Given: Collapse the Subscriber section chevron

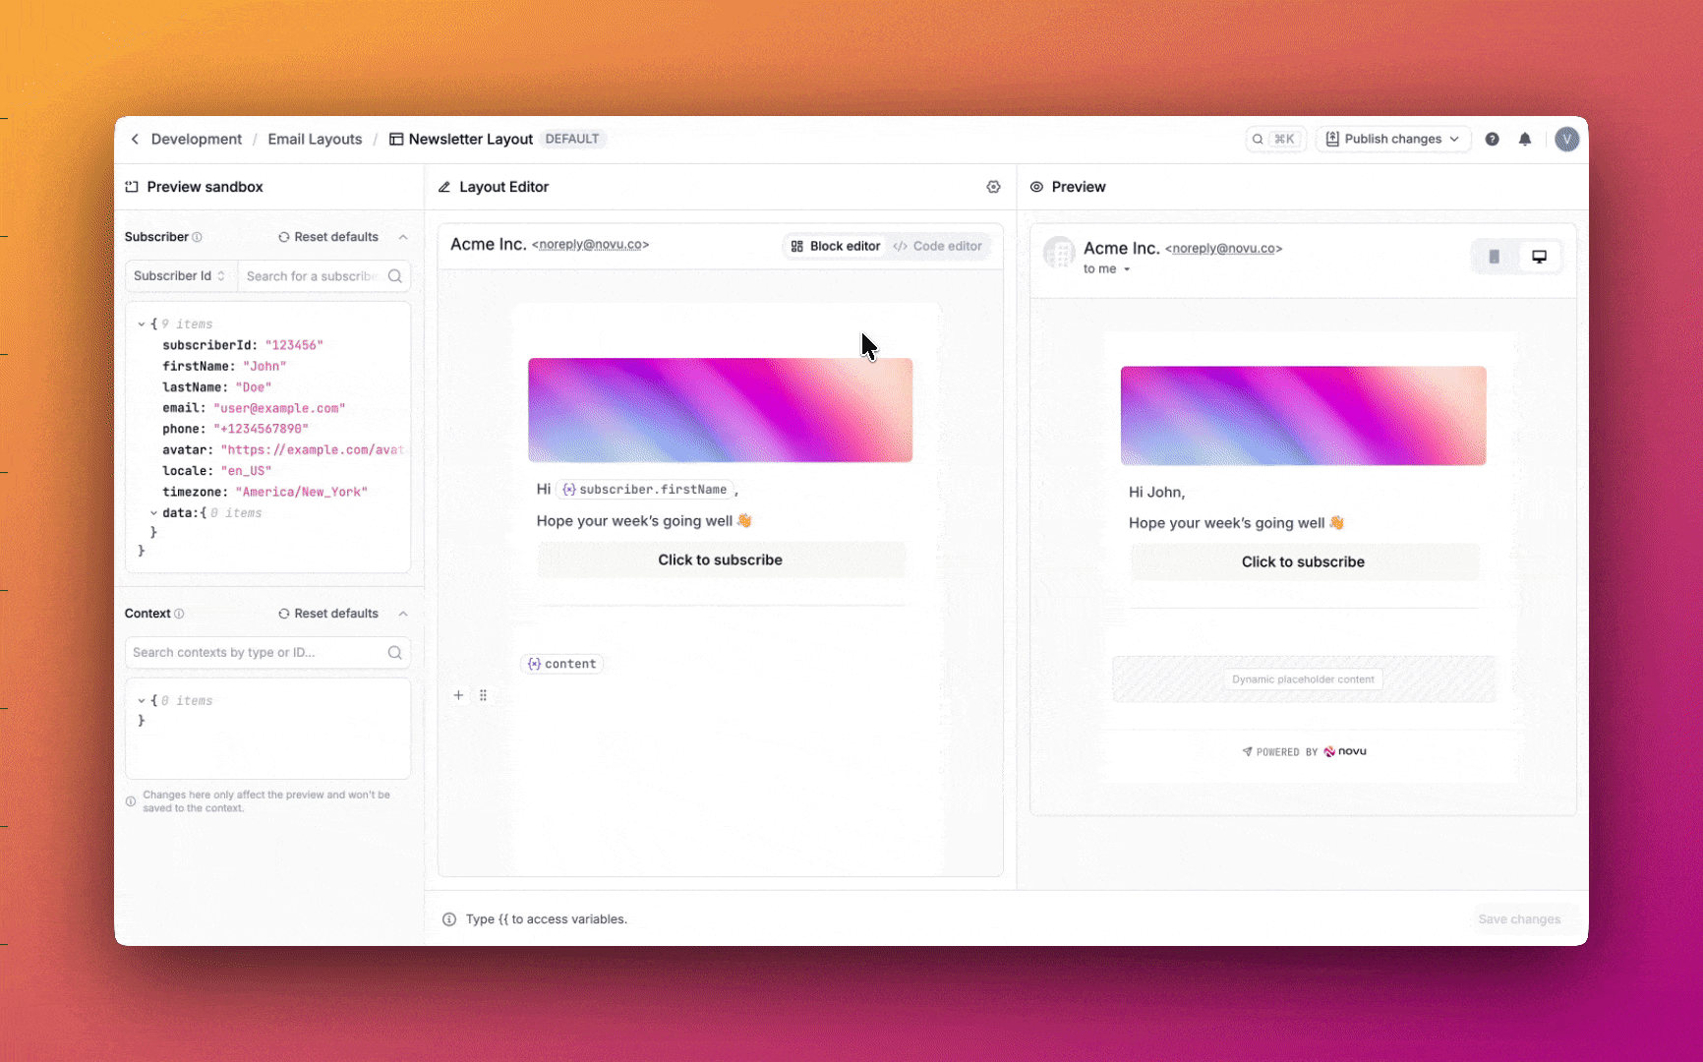Looking at the screenshot, I should [x=403, y=237].
